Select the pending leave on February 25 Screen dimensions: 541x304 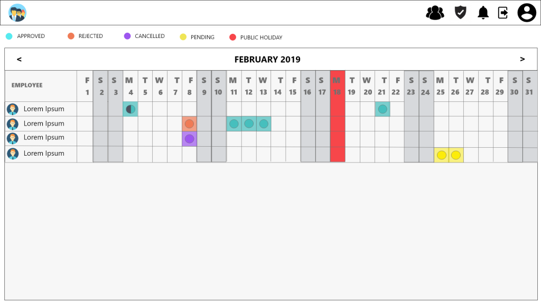pyautogui.click(x=441, y=155)
